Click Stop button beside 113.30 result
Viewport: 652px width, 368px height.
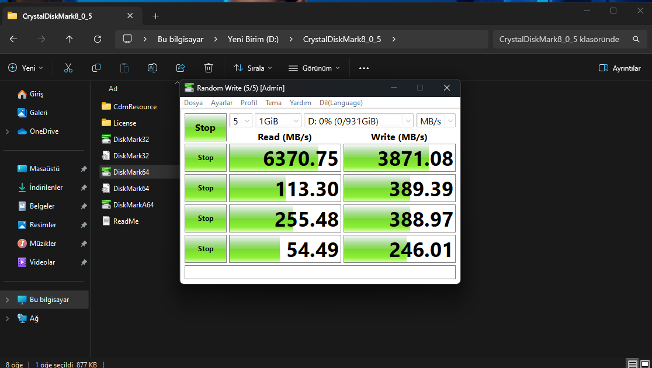click(206, 188)
